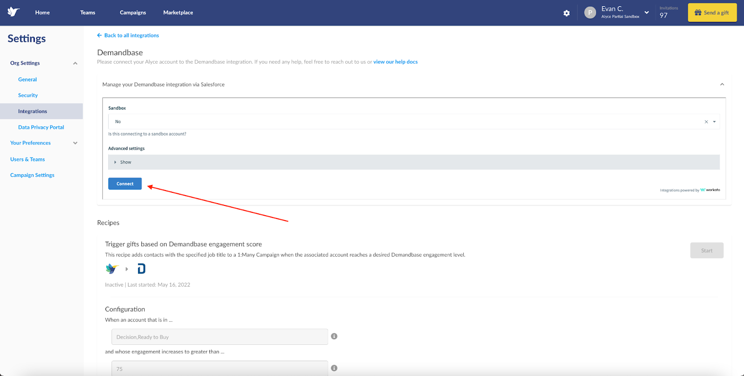Follow Back to all integrations link
744x376 pixels.
[x=132, y=35]
